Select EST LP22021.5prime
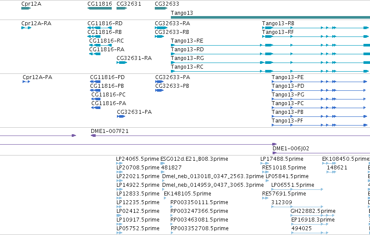The image size is (370, 235). (x=138, y=176)
